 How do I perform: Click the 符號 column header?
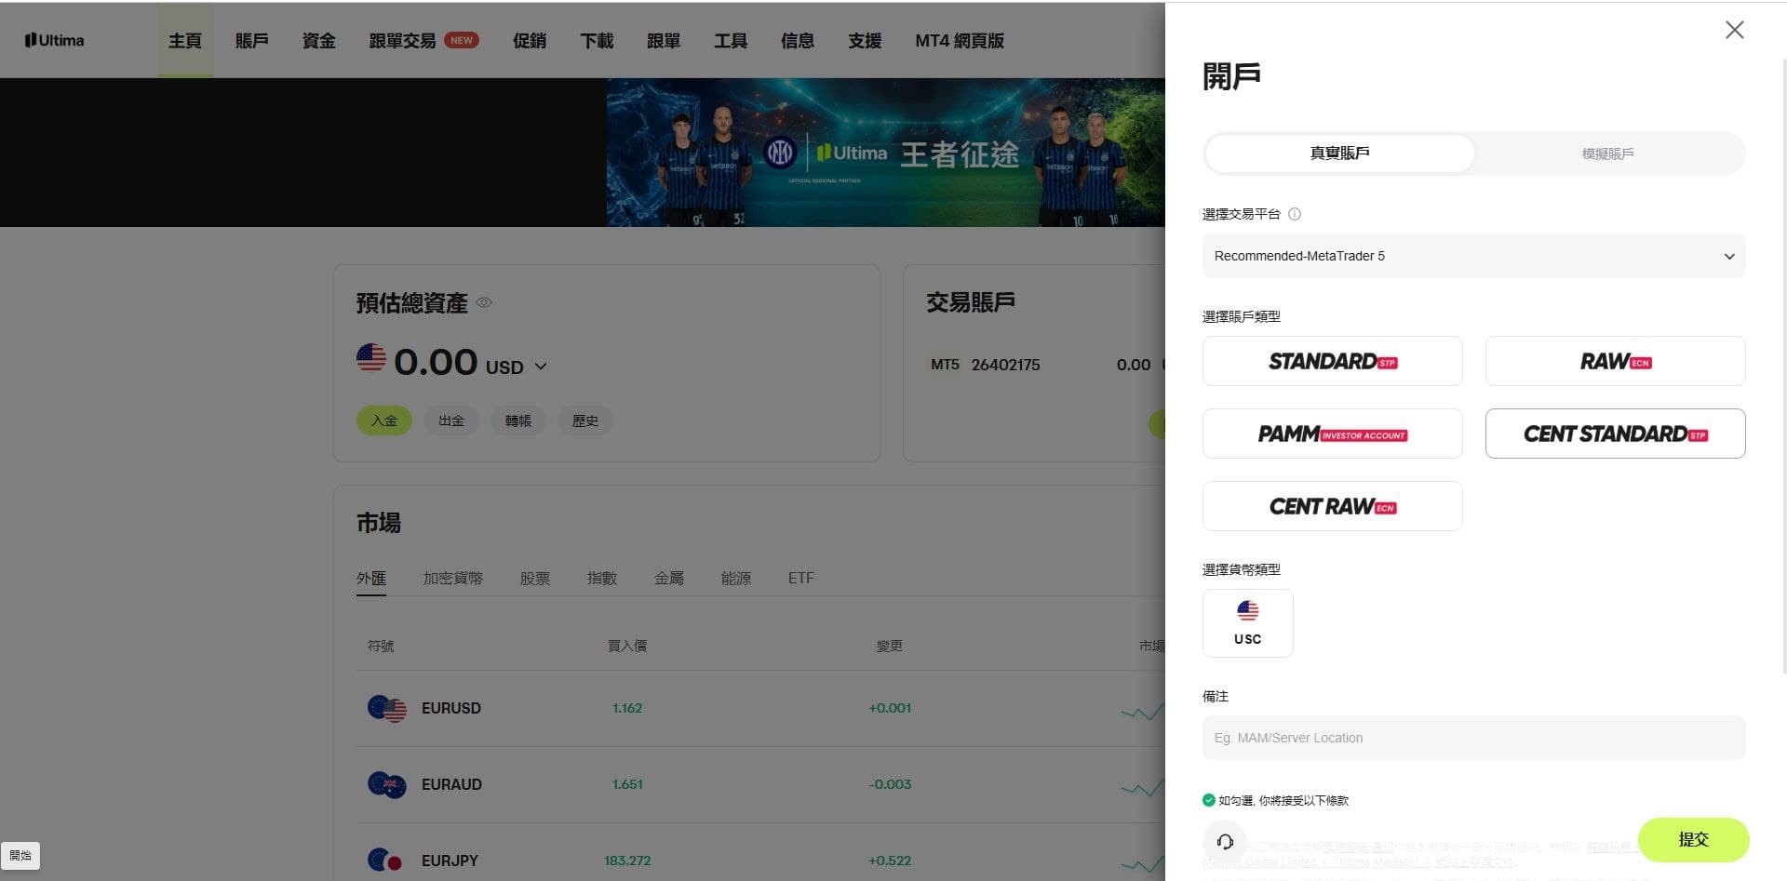pos(381,646)
